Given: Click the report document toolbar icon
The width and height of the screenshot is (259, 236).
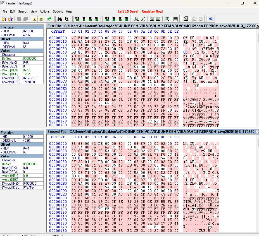Looking at the screenshot, I should point(186,19).
